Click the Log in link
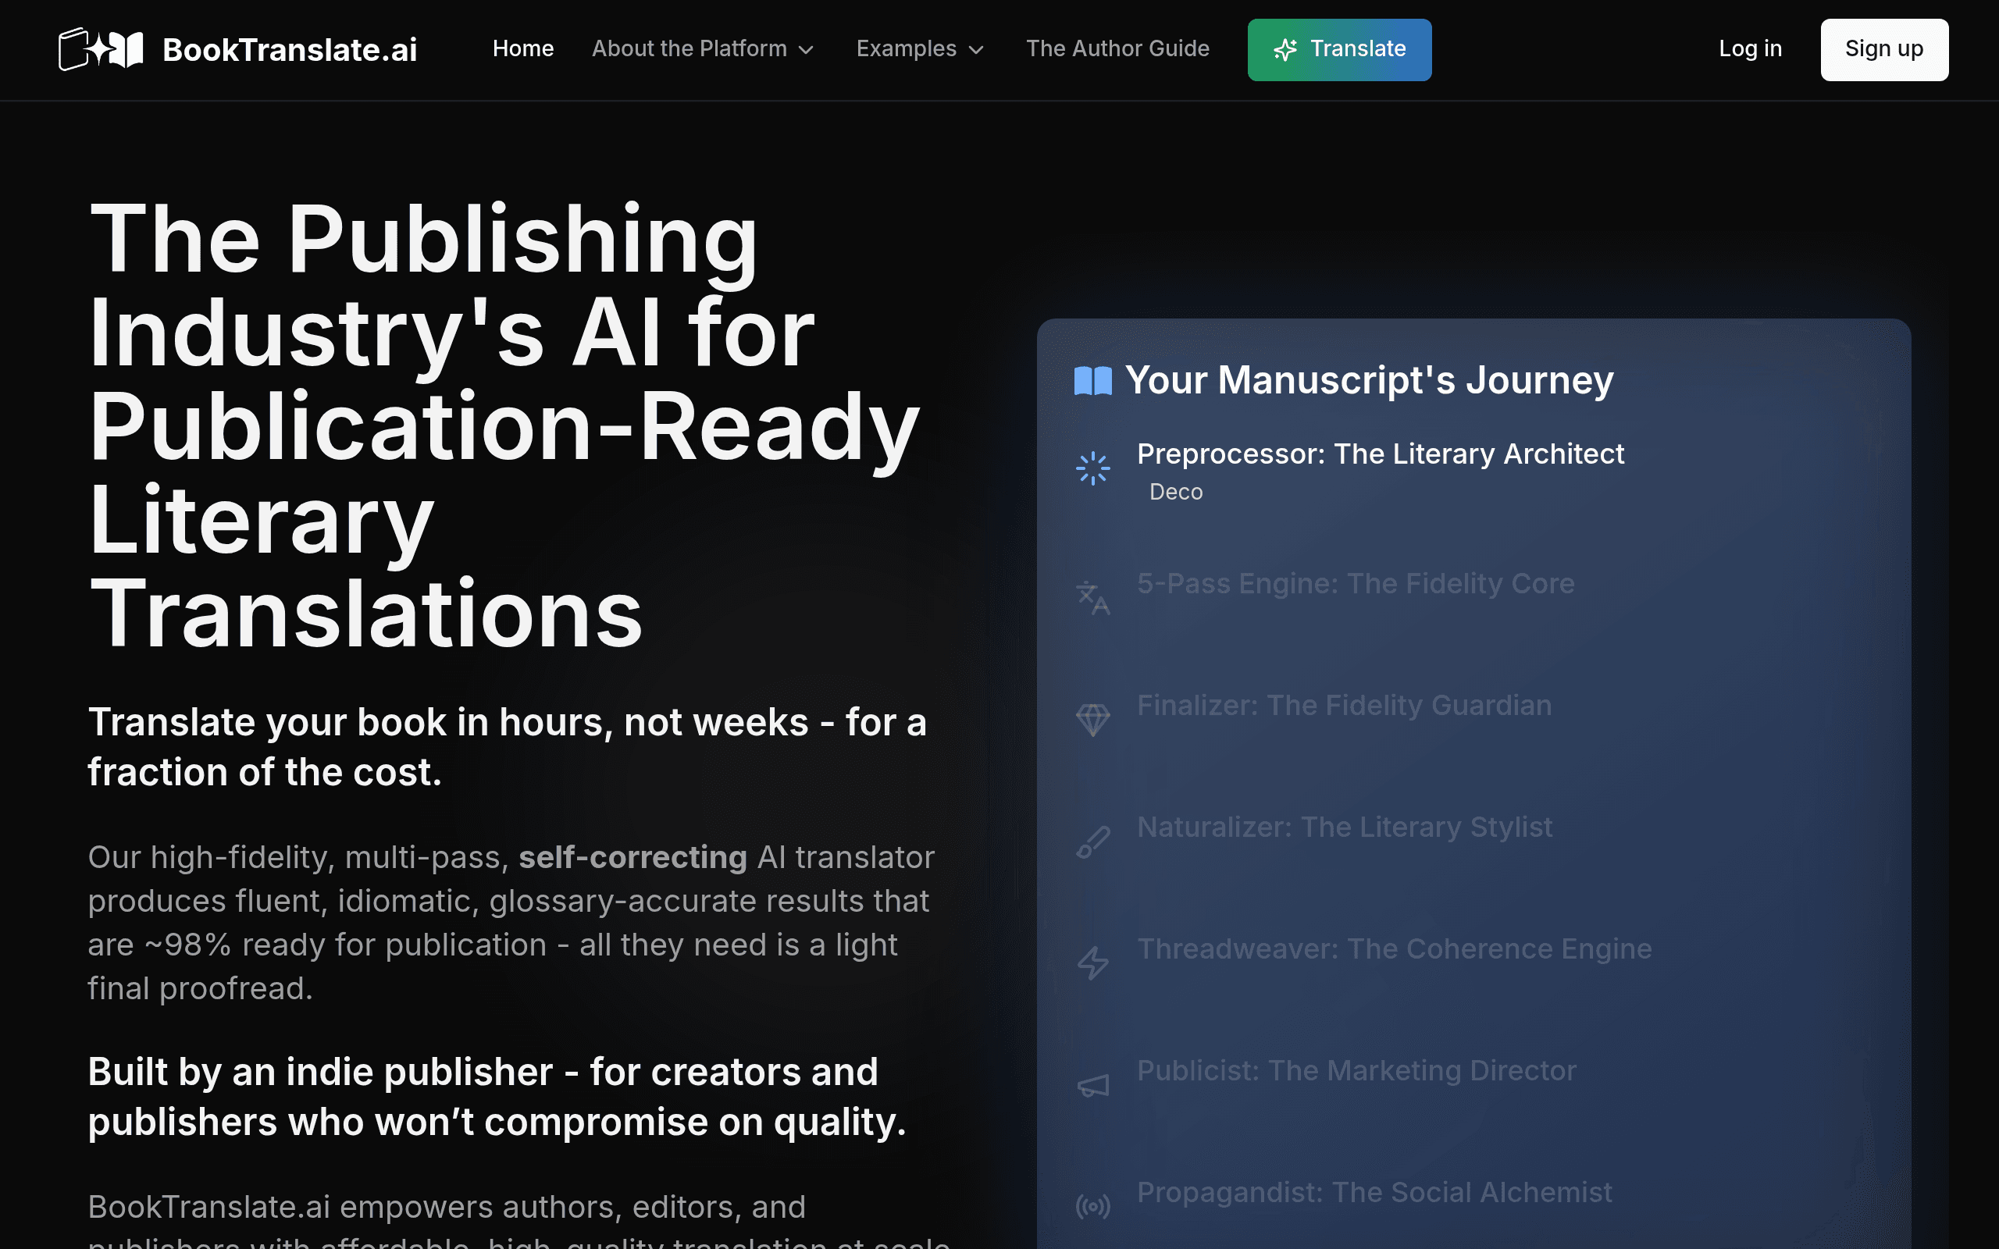The height and width of the screenshot is (1249, 1999). coord(1751,48)
